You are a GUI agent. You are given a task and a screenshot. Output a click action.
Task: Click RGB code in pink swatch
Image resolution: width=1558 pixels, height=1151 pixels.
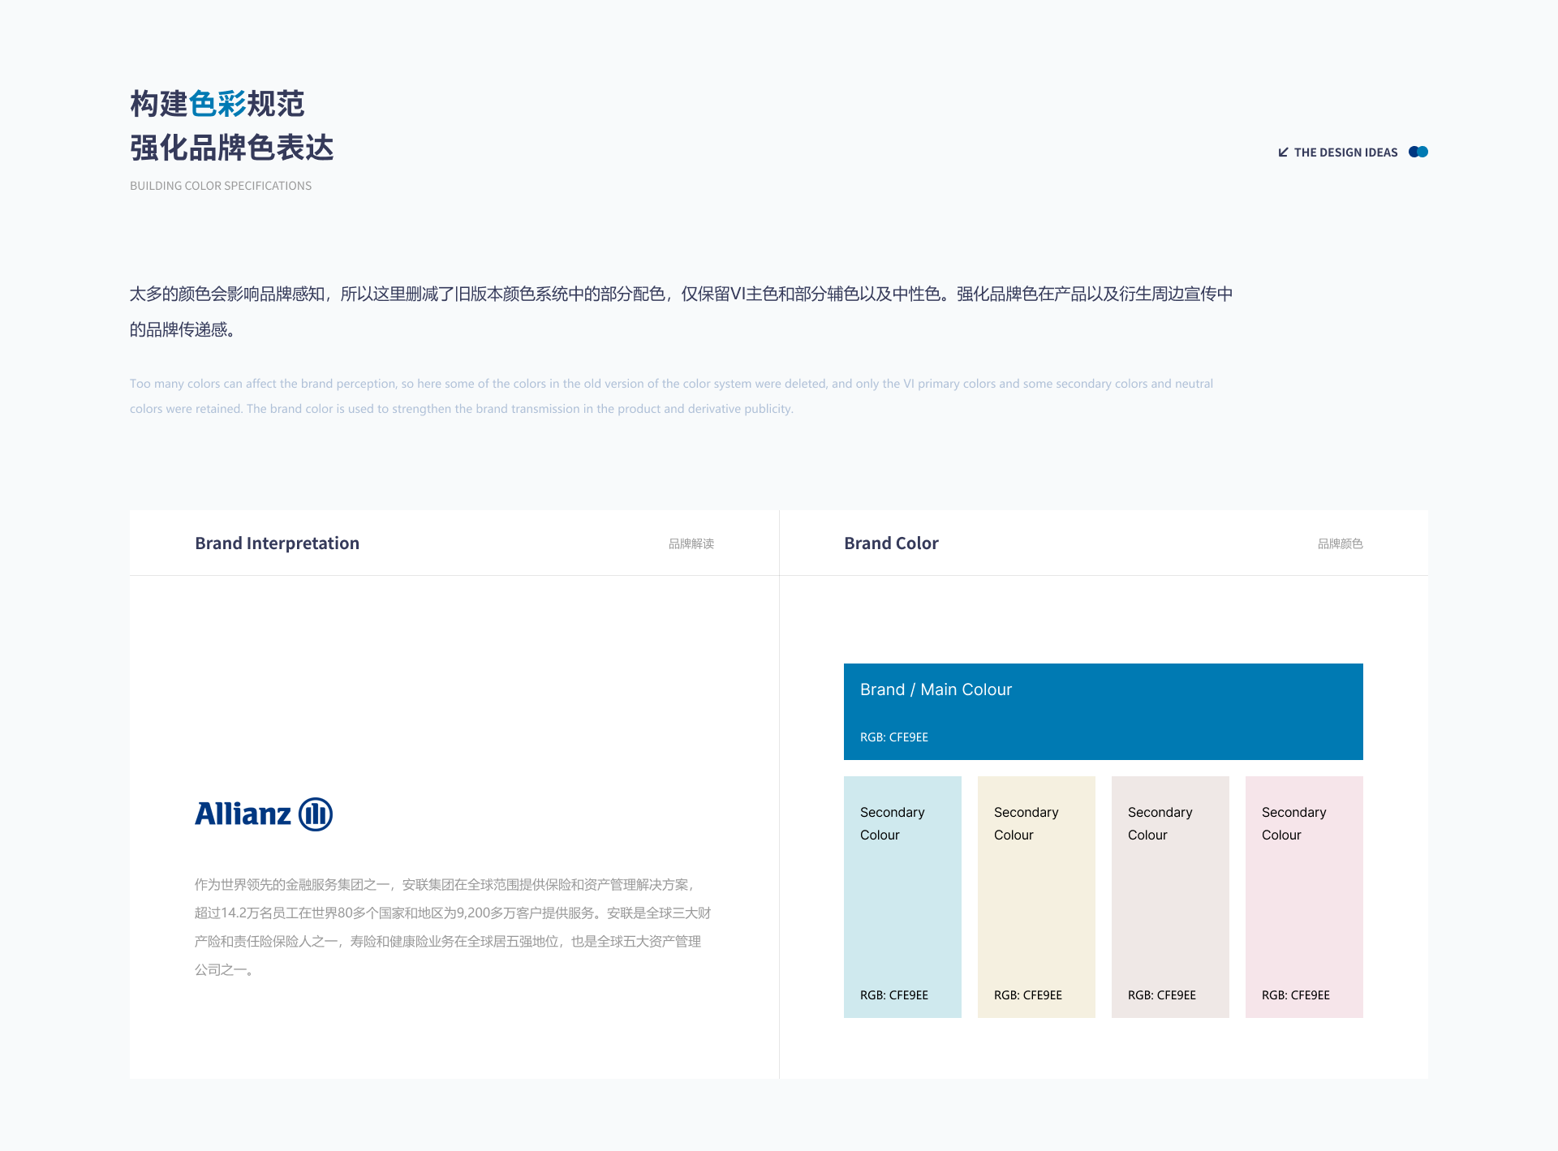click(x=1295, y=995)
